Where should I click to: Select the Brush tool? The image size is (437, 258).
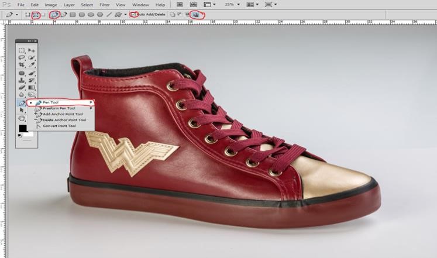pyautogui.click(x=32, y=73)
